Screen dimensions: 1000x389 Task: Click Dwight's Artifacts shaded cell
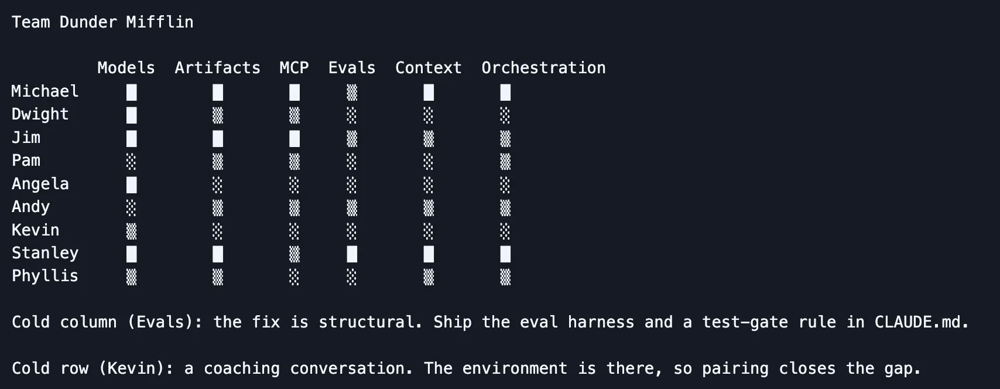click(218, 115)
